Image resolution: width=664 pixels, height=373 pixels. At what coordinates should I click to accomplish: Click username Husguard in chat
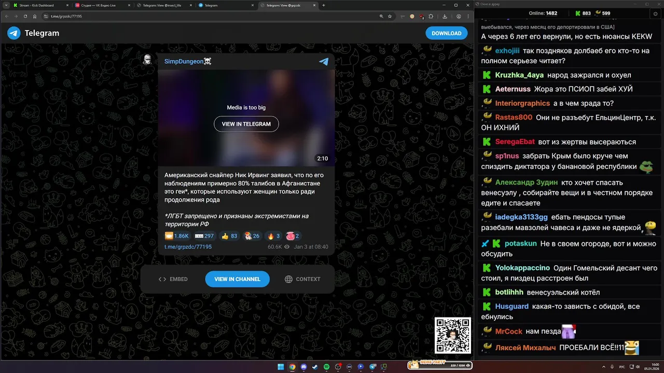(x=512, y=307)
